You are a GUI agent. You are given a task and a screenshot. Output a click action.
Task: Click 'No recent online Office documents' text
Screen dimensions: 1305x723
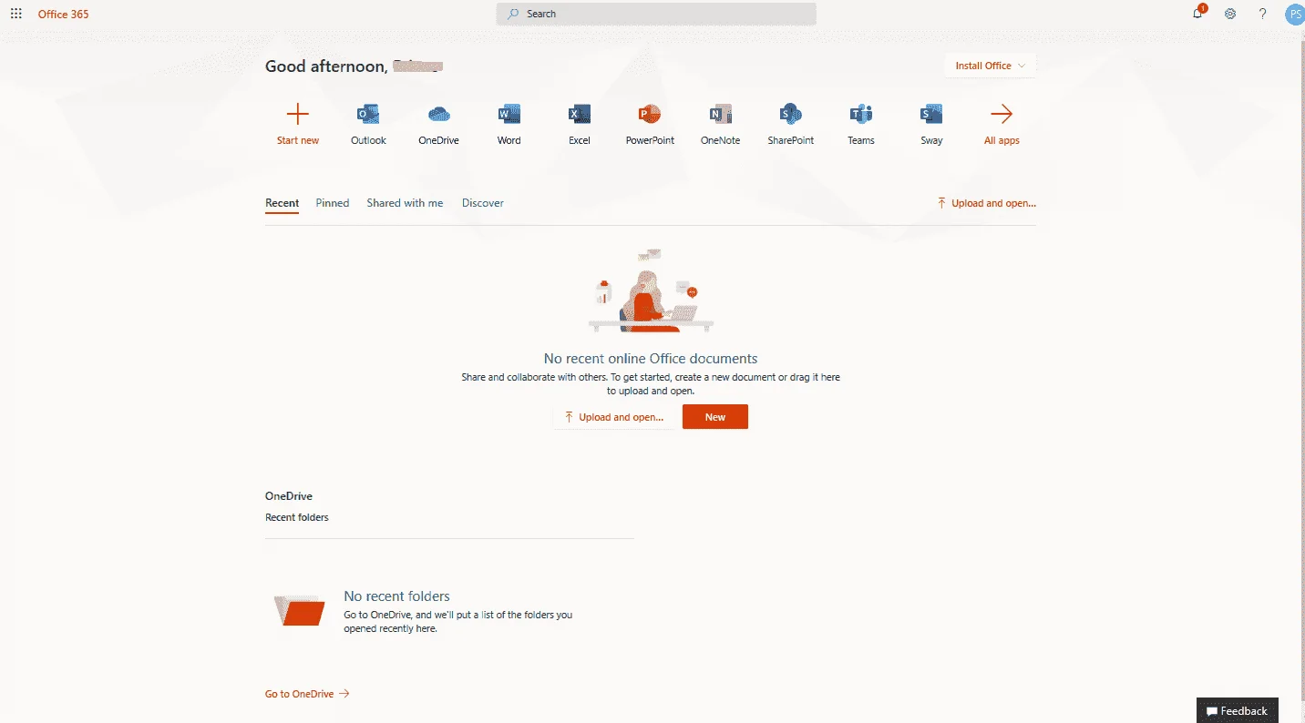[x=651, y=359]
